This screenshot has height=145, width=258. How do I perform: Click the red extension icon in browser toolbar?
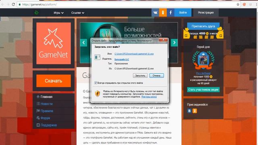244,4
